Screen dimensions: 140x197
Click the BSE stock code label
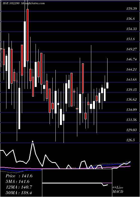tap(11, 3)
